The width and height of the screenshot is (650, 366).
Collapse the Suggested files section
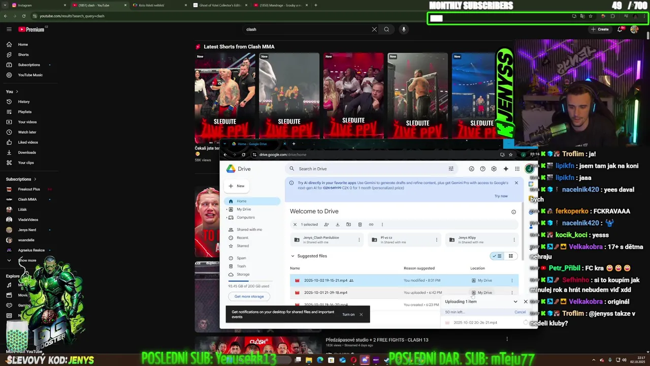tap(292, 256)
